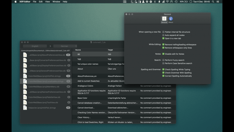
Task: Select the General preferences pane icon
Action: [164, 19]
